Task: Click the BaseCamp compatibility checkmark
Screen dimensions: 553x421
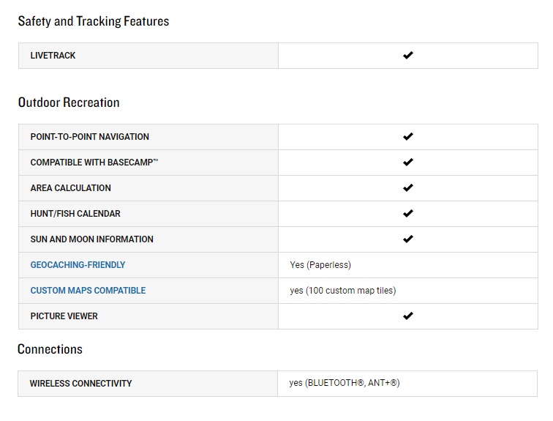Action: tap(408, 163)
